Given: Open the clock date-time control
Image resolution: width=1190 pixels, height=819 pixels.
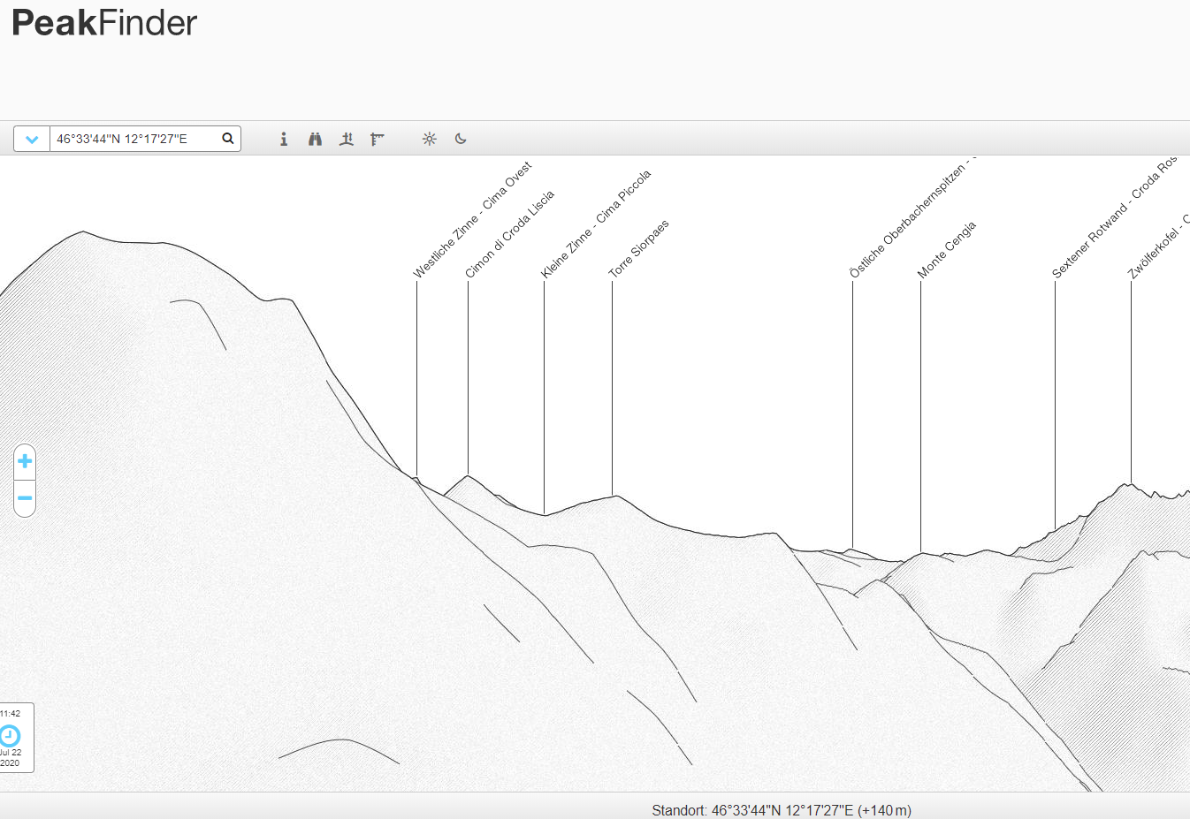Looking at the screenshot, I should (11, 736).
